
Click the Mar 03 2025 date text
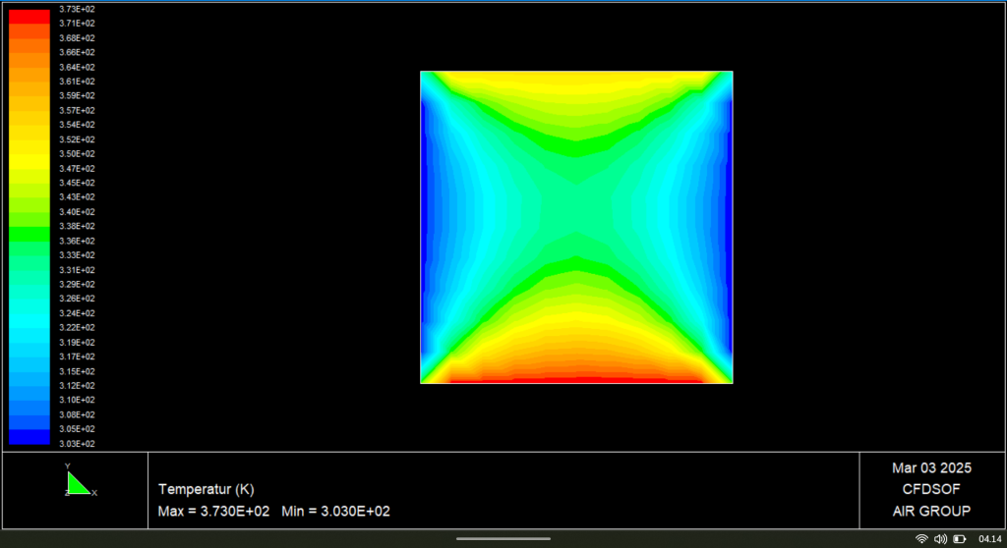point(930,467)
